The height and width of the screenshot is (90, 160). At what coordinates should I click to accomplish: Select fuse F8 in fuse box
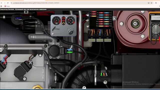click(101, 17)
